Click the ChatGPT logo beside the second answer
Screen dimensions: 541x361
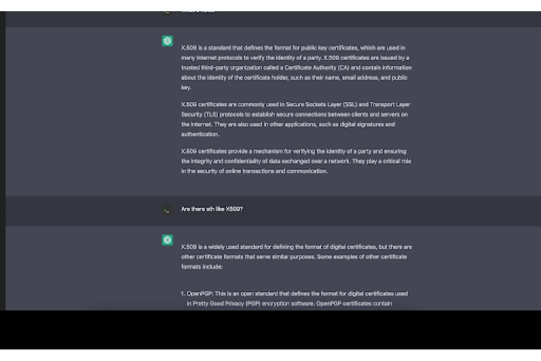[167, 240]
